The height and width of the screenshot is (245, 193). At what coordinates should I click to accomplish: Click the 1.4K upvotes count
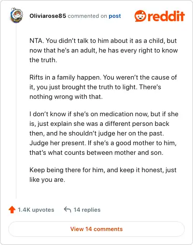tap(36, 210)
